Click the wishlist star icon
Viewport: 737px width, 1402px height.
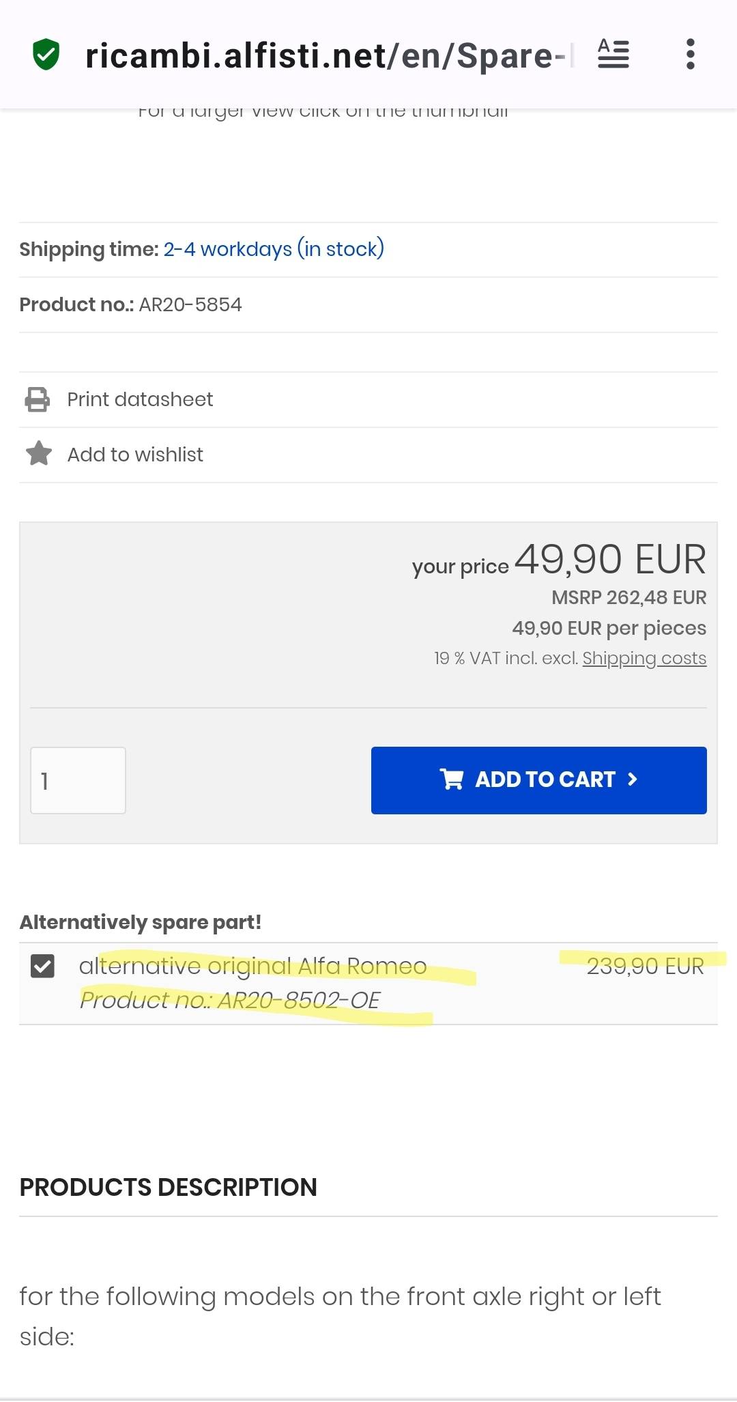pos(39,454)
